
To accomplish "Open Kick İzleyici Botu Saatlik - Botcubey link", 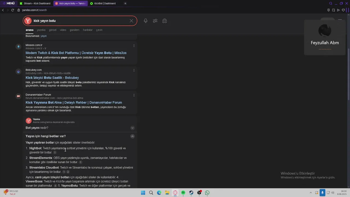I will [x=52, y=78].
